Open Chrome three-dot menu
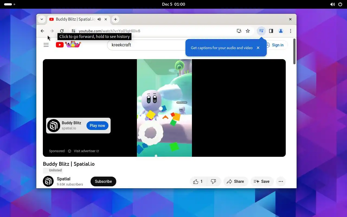The image size is (347, 217). (x=291, y=31)
